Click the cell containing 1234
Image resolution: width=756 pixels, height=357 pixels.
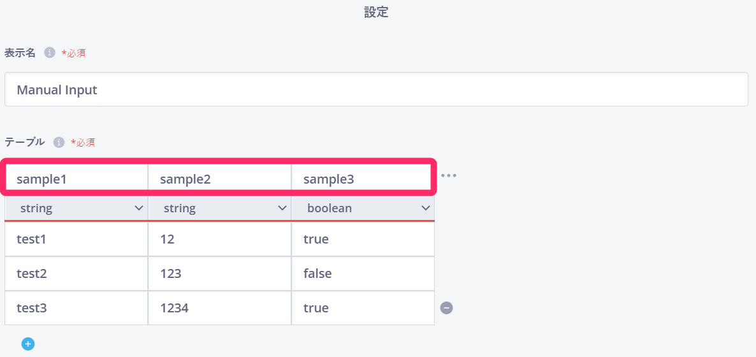(219, 308)
